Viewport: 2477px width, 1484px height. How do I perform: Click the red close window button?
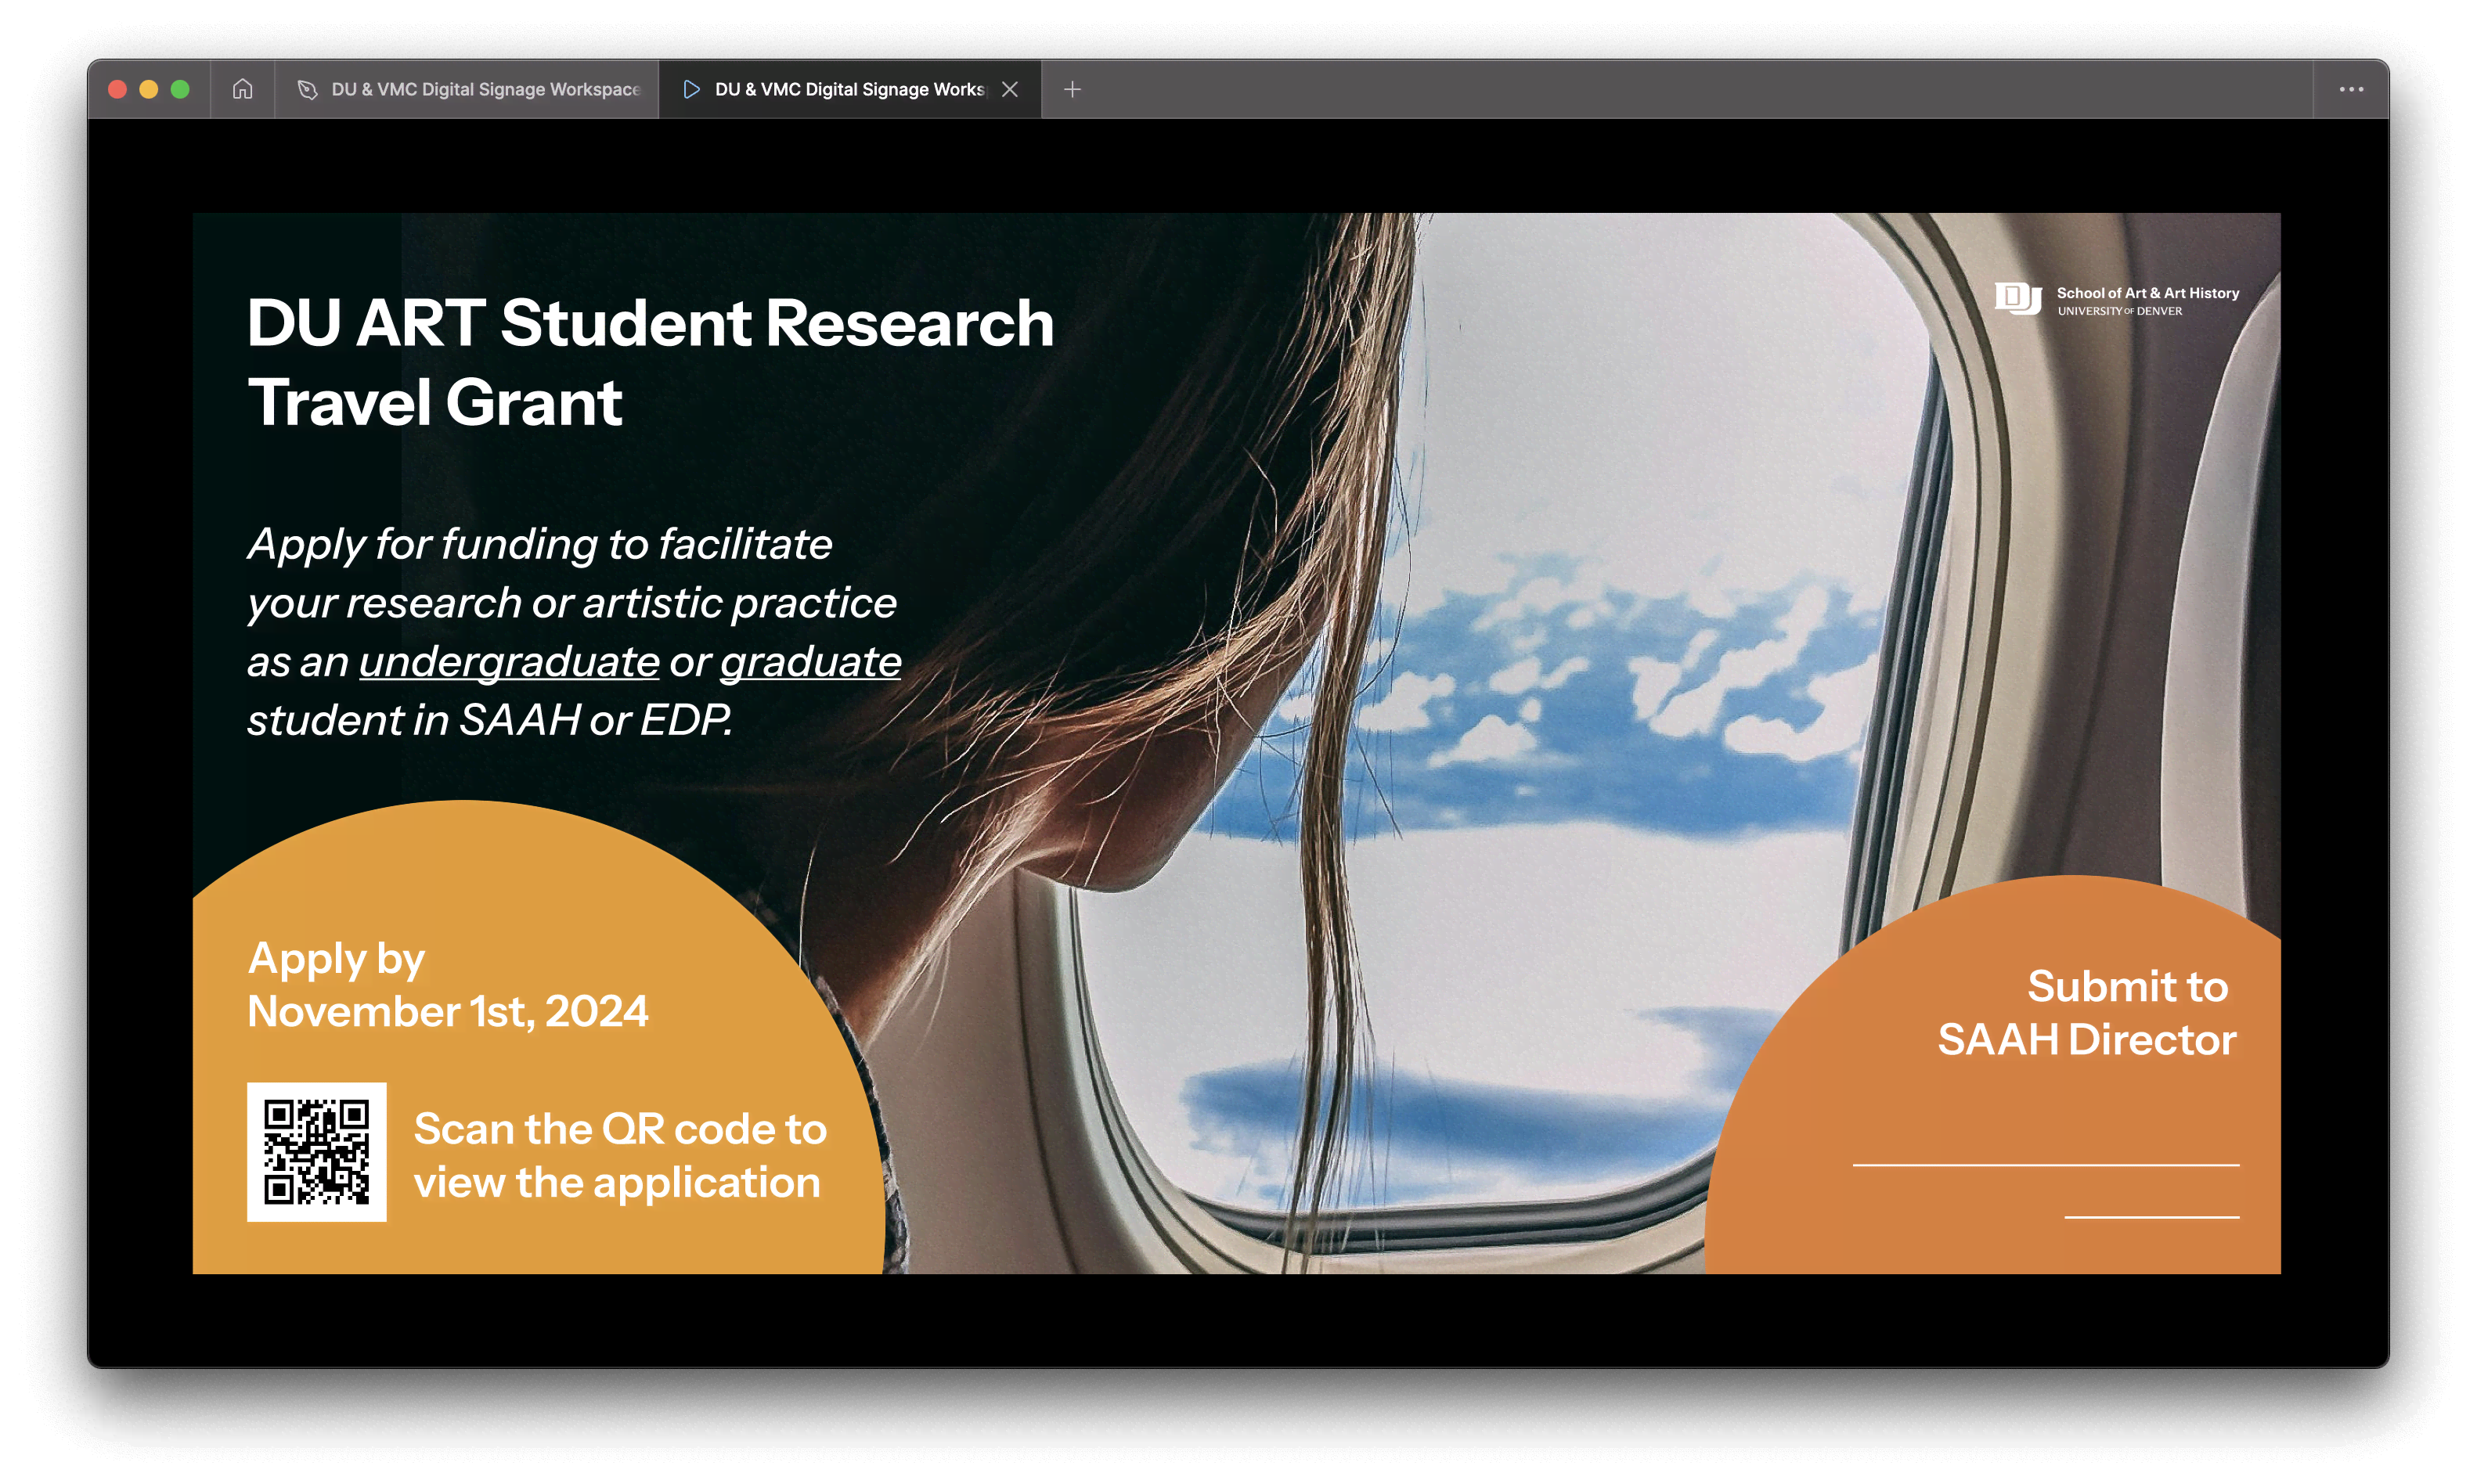pyautogui.click(x=117, y=89)
